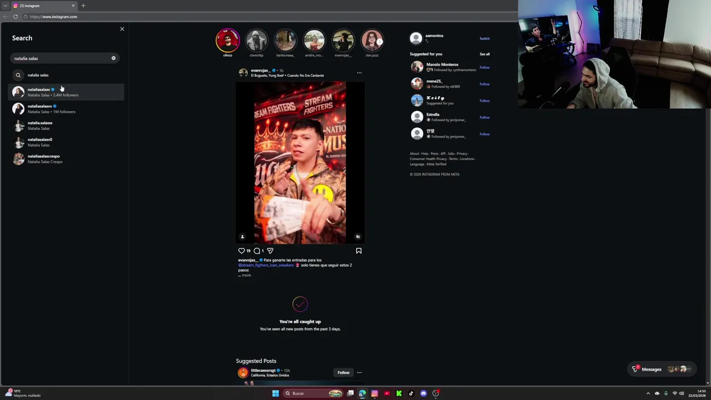Open the nataliasalascrespo profile result
The height and width of the screenshot is (400, 711).
(x=66, y=159)
